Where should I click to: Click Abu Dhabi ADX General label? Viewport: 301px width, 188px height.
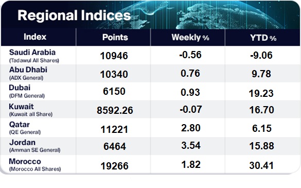coord(28,73)
